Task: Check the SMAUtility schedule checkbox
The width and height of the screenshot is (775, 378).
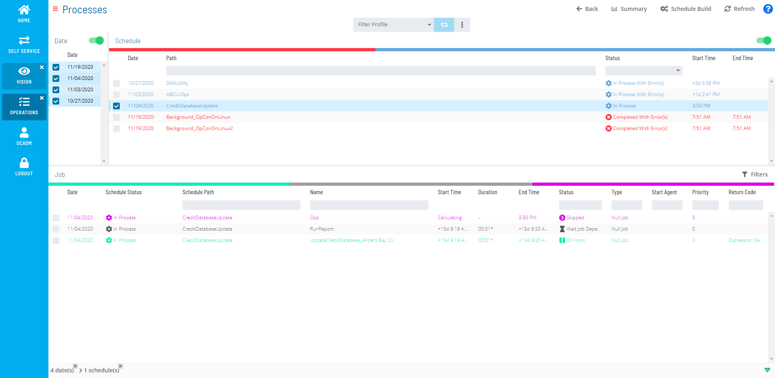Action: click(117, 84)
